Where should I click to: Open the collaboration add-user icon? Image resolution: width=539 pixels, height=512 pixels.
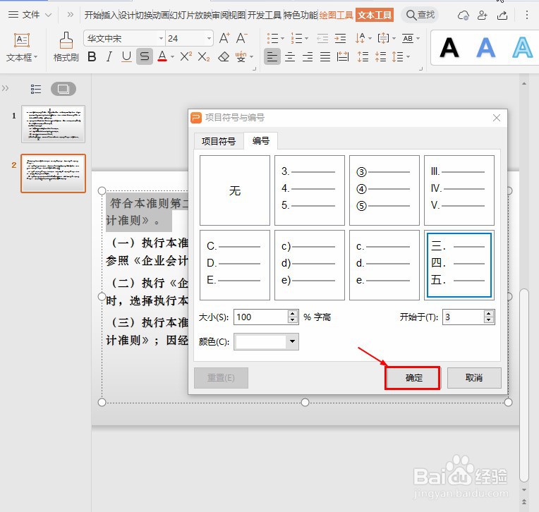tap(483, 15)
